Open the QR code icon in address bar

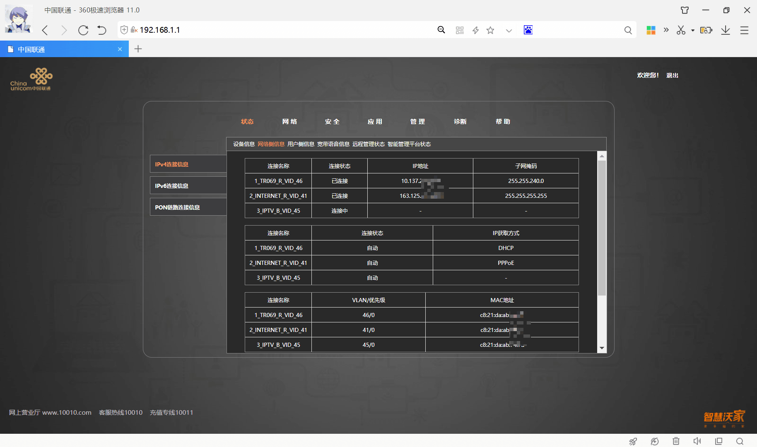click(460, 30)
